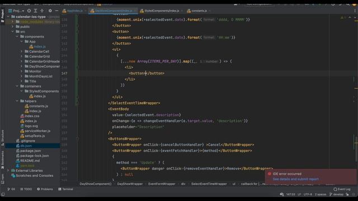Click EventFormWrapper breadcrumb
The width and height of the screenshot is (358, 201).
click(162, 184)
